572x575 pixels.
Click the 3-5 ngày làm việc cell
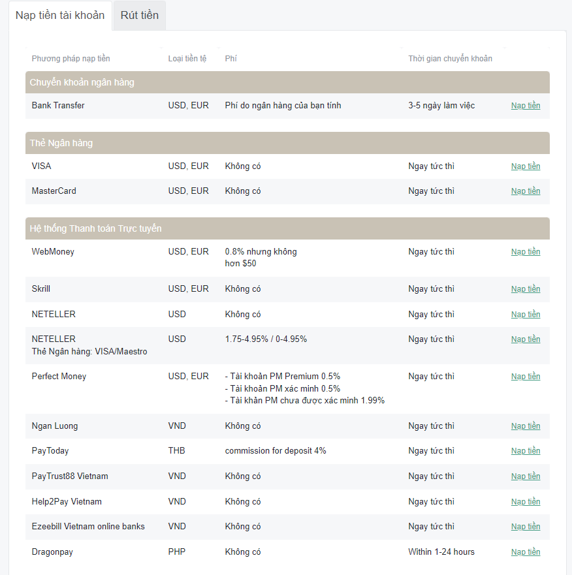coord(441,106)
